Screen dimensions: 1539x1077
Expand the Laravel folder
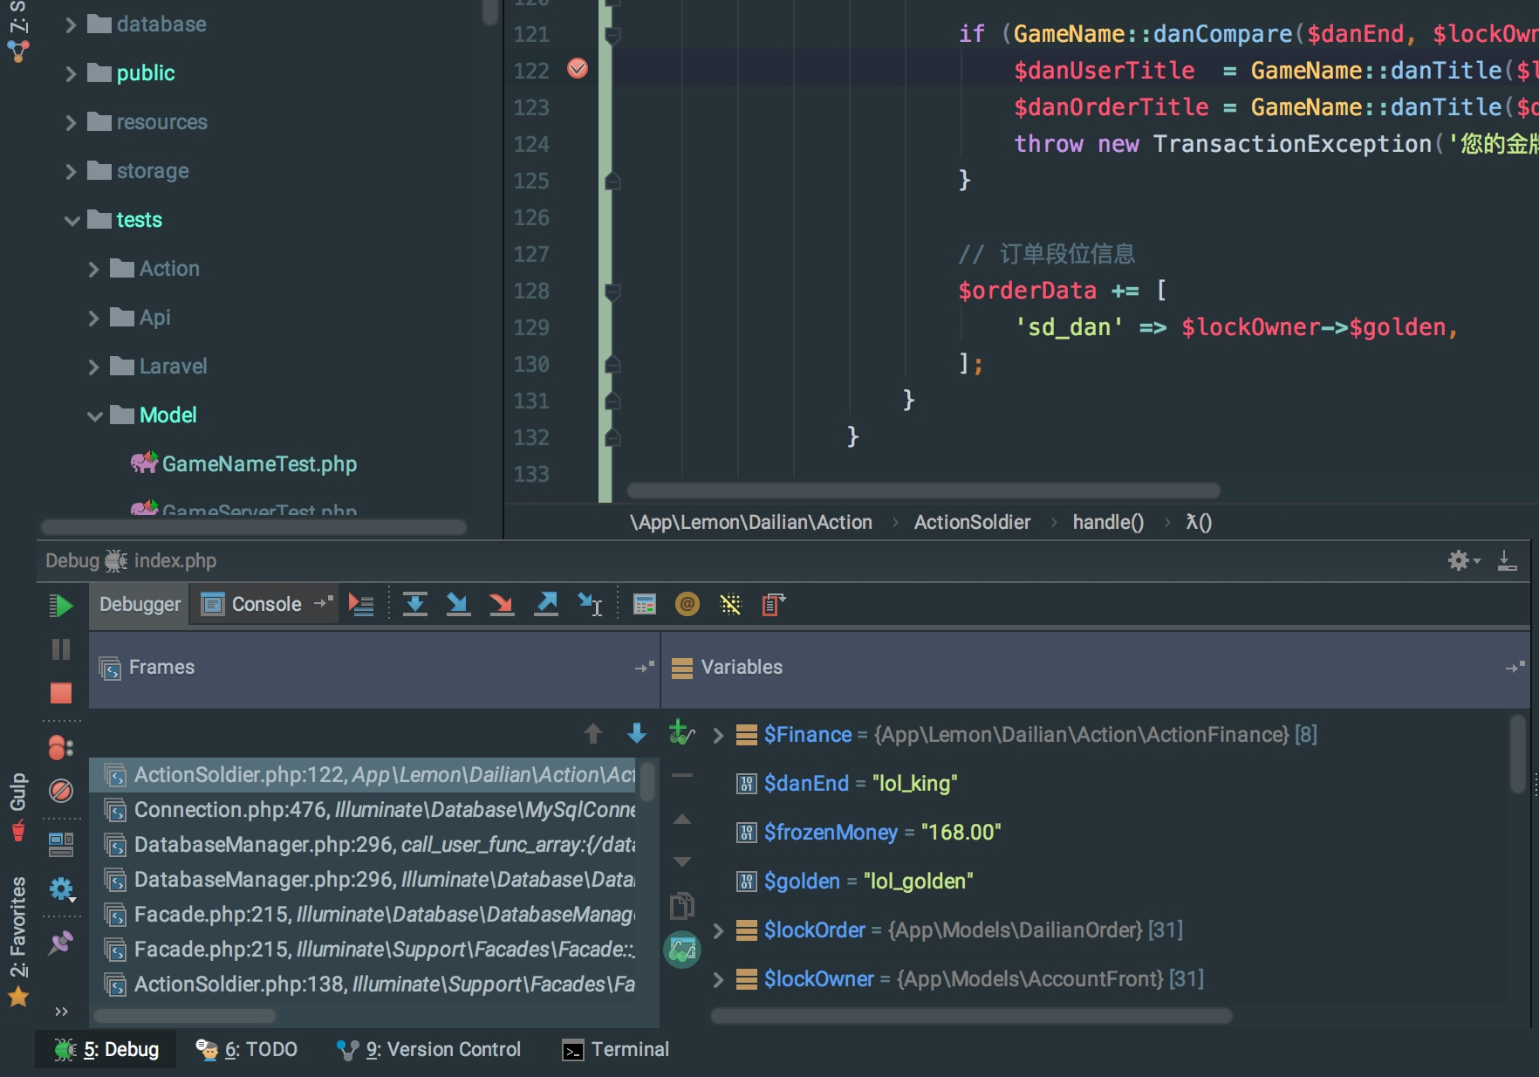click(x=94, y=367)
